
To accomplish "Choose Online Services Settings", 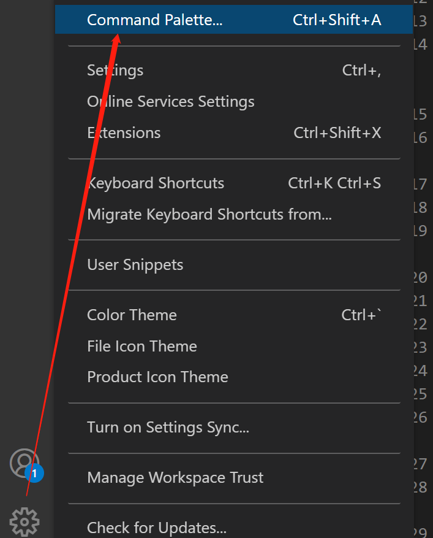I will tap(170, 102).
